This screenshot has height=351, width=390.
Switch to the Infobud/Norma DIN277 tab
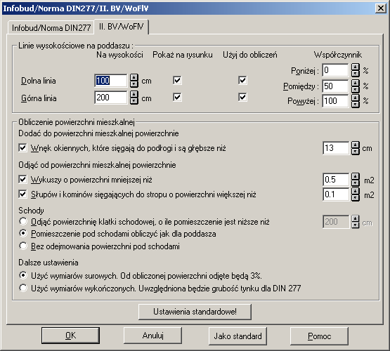[x=51, y=27]
